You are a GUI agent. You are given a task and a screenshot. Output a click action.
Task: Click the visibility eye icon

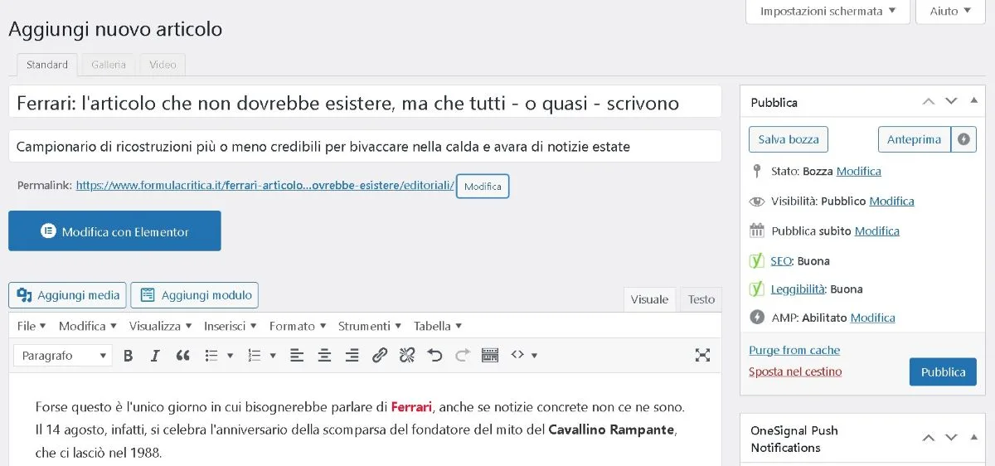pyautogui.click(x=756, y=201)
